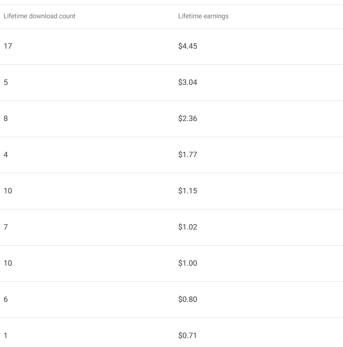Click the $0.71 earnings cell
The image size is (343, 347).
[x=188, y=335]
